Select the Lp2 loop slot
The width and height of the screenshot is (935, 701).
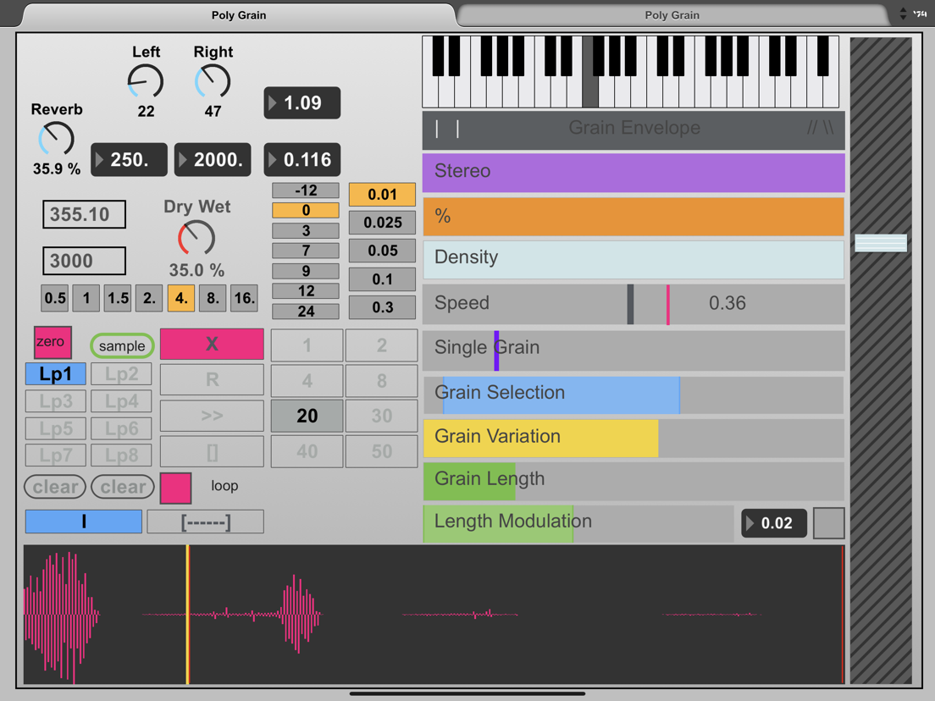[121, 373]
